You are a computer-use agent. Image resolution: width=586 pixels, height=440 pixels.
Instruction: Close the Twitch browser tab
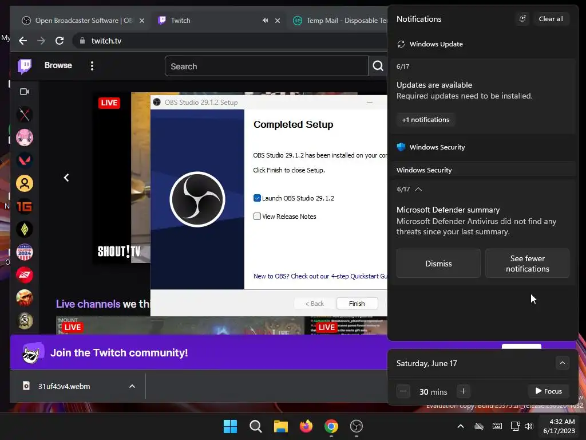tap(278, 21)
